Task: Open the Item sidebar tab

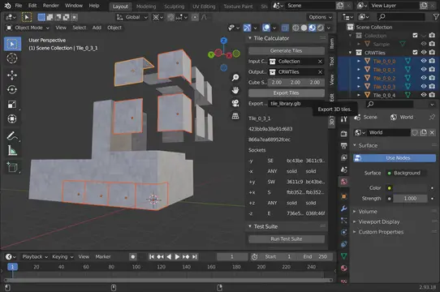Action: [x=332, y=44]
